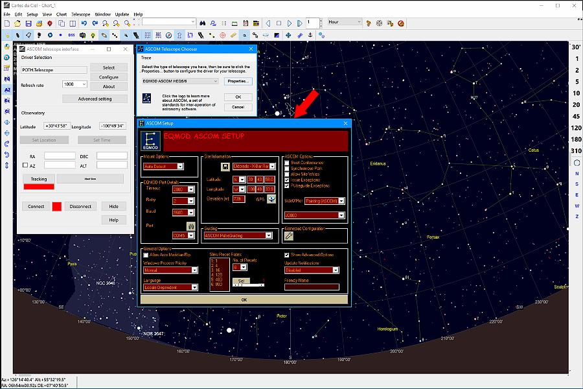Open the calendar icon in the toolbar
The height and width of the screenshot is (389, 583).
[x=246, y=23]
